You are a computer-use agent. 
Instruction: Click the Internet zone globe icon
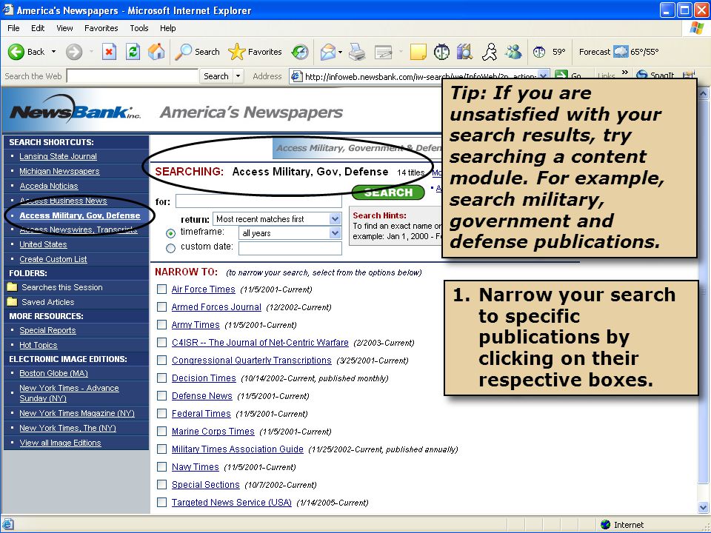point(605,524)
